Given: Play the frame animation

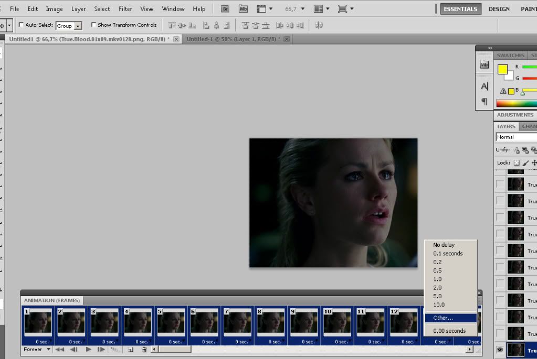Looking at the screenshot, I should (88, 350).
